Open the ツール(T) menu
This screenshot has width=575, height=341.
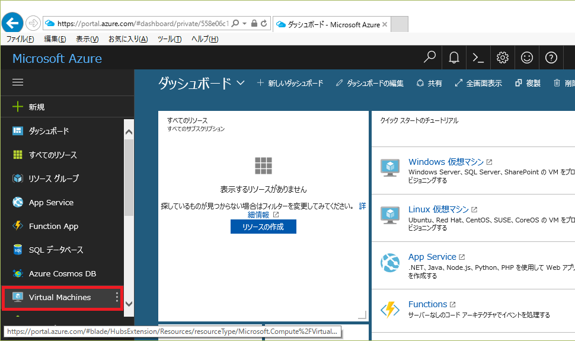(170, 39)
